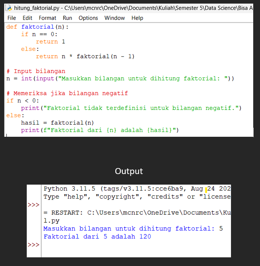The image size is (260, 266).
Task: Click the 'hasil = faktorial(n)' line
Action: [x=57, y=123]
